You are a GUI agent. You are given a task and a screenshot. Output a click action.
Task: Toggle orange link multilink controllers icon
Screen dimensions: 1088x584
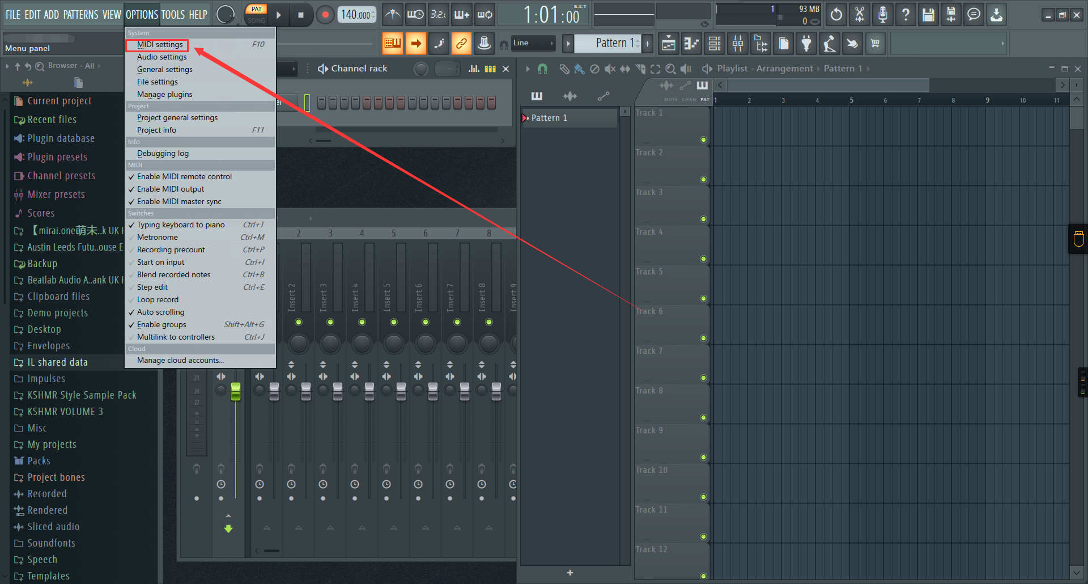pos(461,43)
